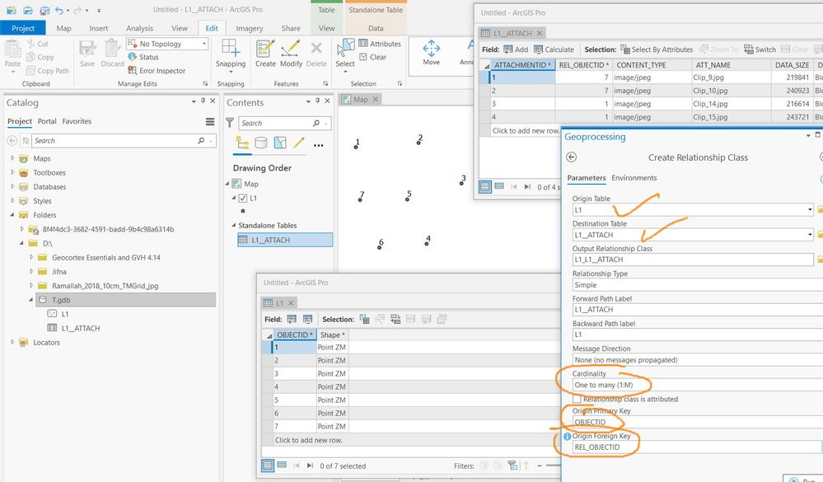Click Add field in L1__ATTACH table
Screen dimensions: 823x482
[516, 49]
